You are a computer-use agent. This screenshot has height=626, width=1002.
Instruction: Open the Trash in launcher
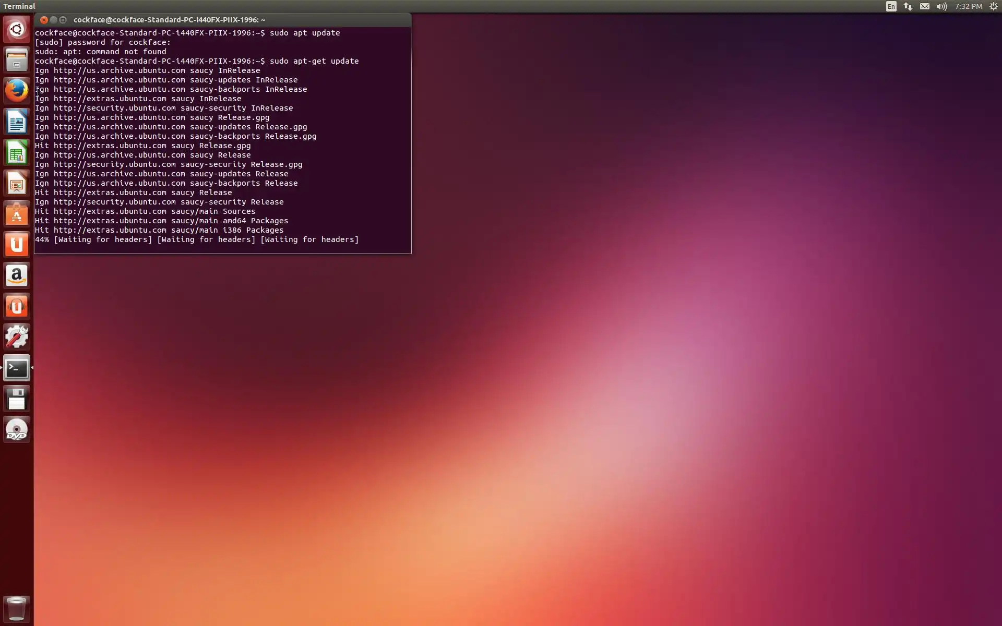[x=17, y=608]
